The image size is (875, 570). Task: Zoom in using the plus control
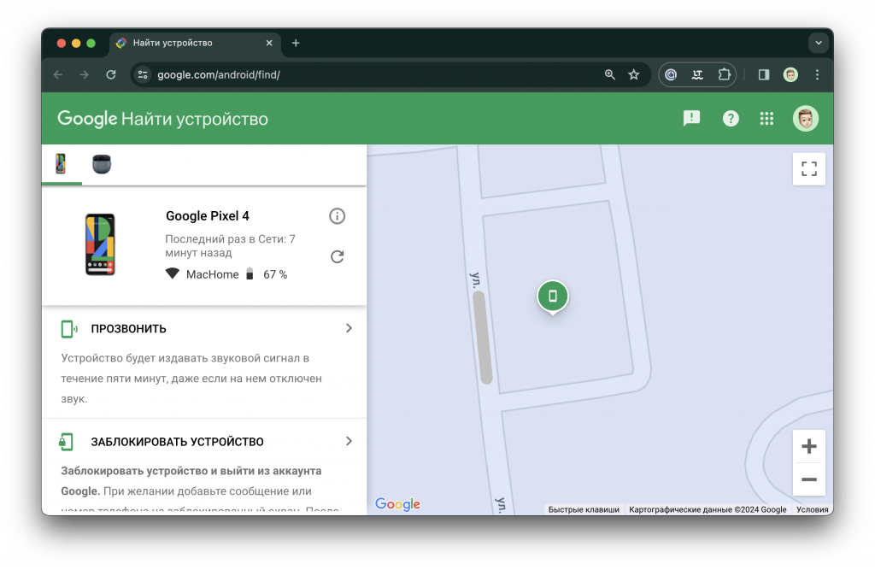(x=808, y=445)
